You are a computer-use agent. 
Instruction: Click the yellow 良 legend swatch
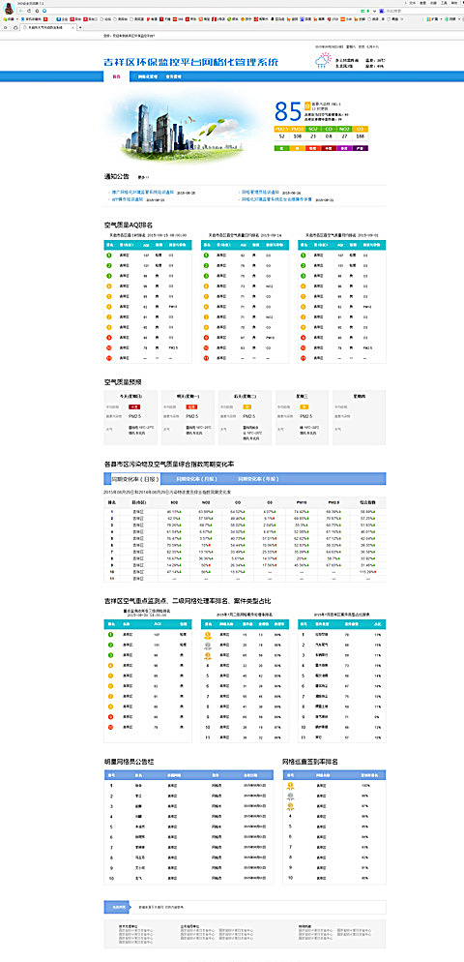coord(298,148)
